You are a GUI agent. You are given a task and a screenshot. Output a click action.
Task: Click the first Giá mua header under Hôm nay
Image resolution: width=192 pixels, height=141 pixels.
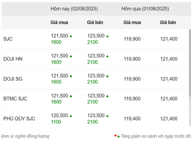[x=59, y=22]
